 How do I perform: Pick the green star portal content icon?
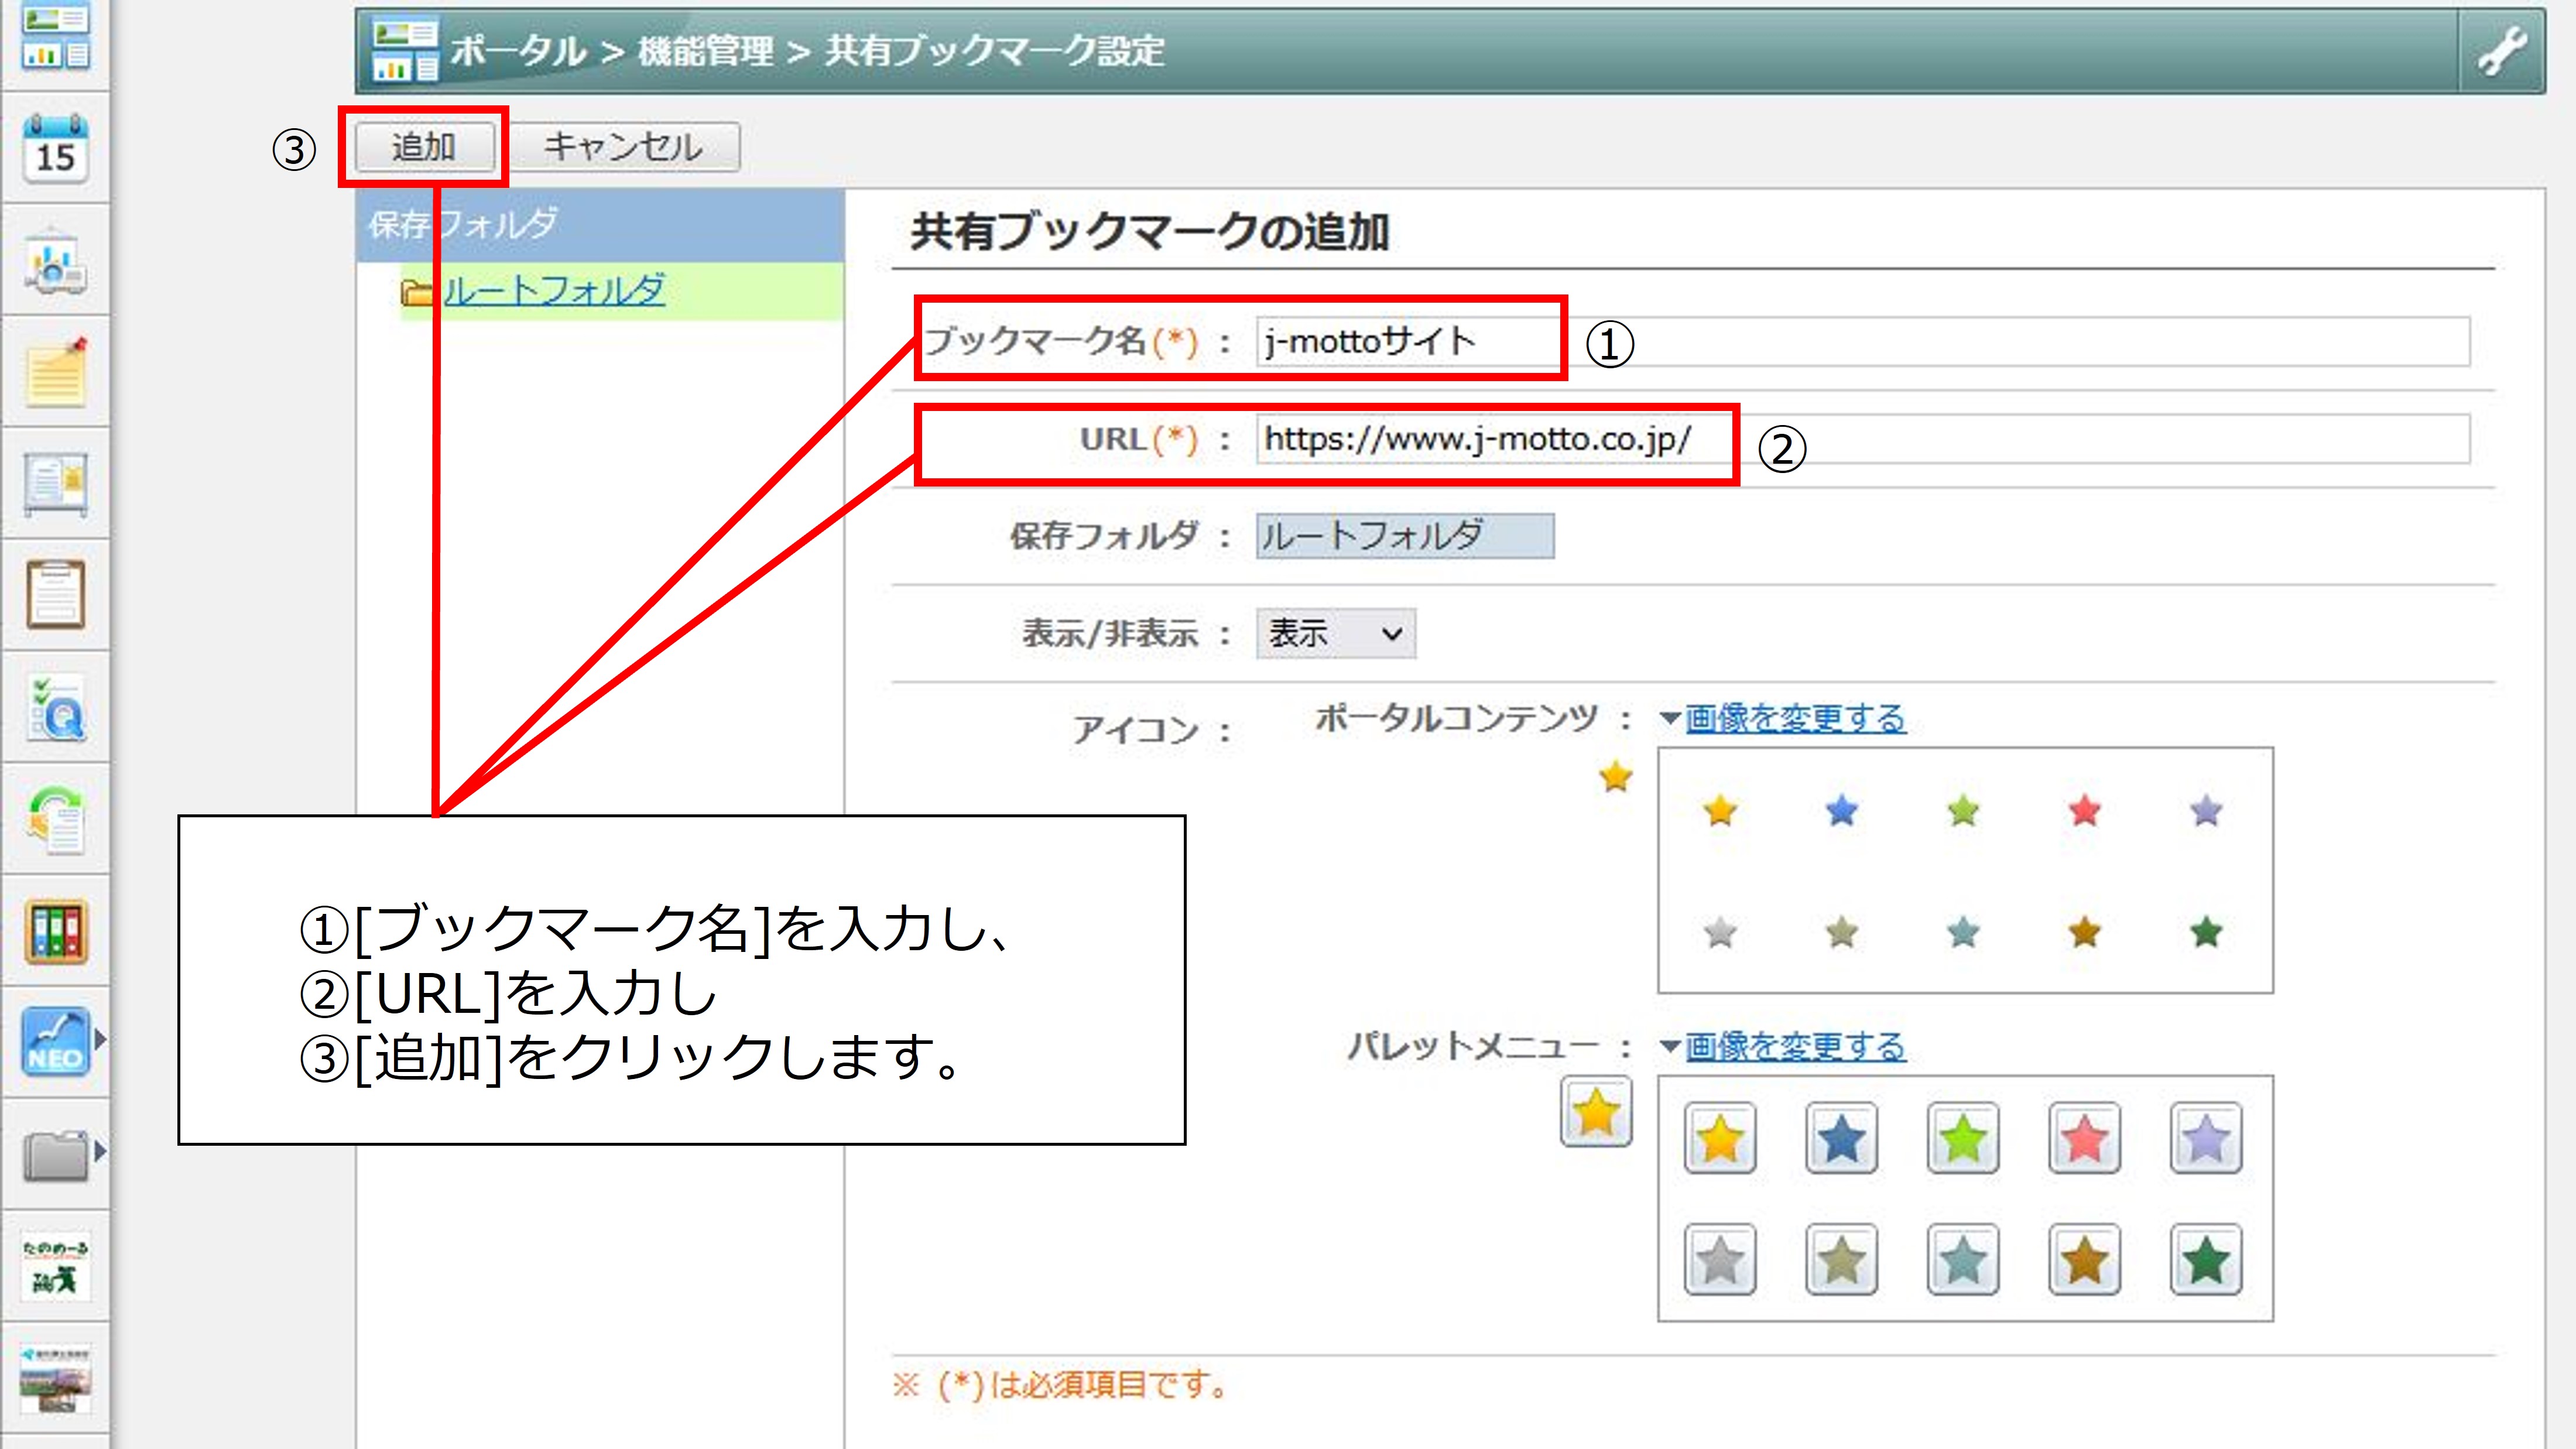[x=1963, y=810]
